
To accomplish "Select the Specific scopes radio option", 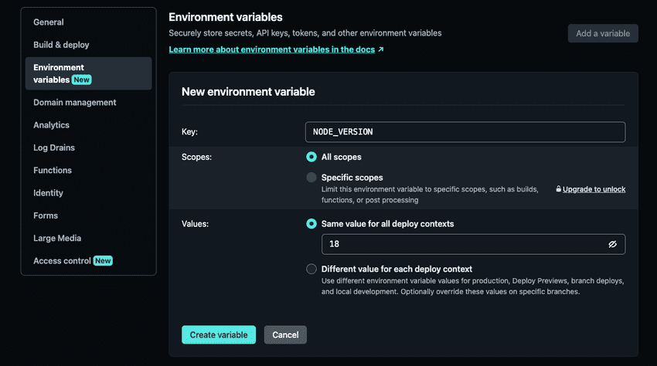I will click(311, 178).
